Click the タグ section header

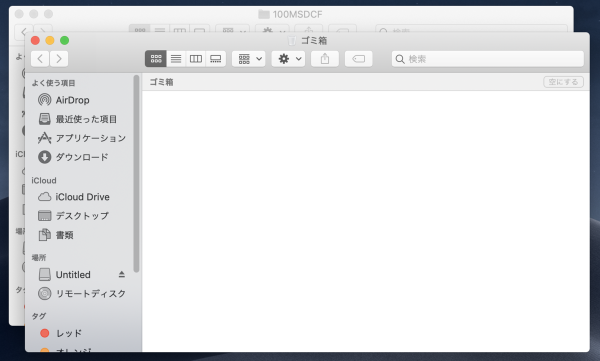coord(39,316)
